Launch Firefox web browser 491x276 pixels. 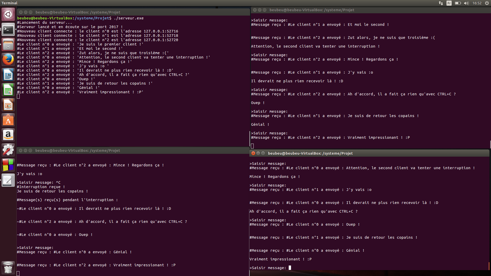click(8, 60)
